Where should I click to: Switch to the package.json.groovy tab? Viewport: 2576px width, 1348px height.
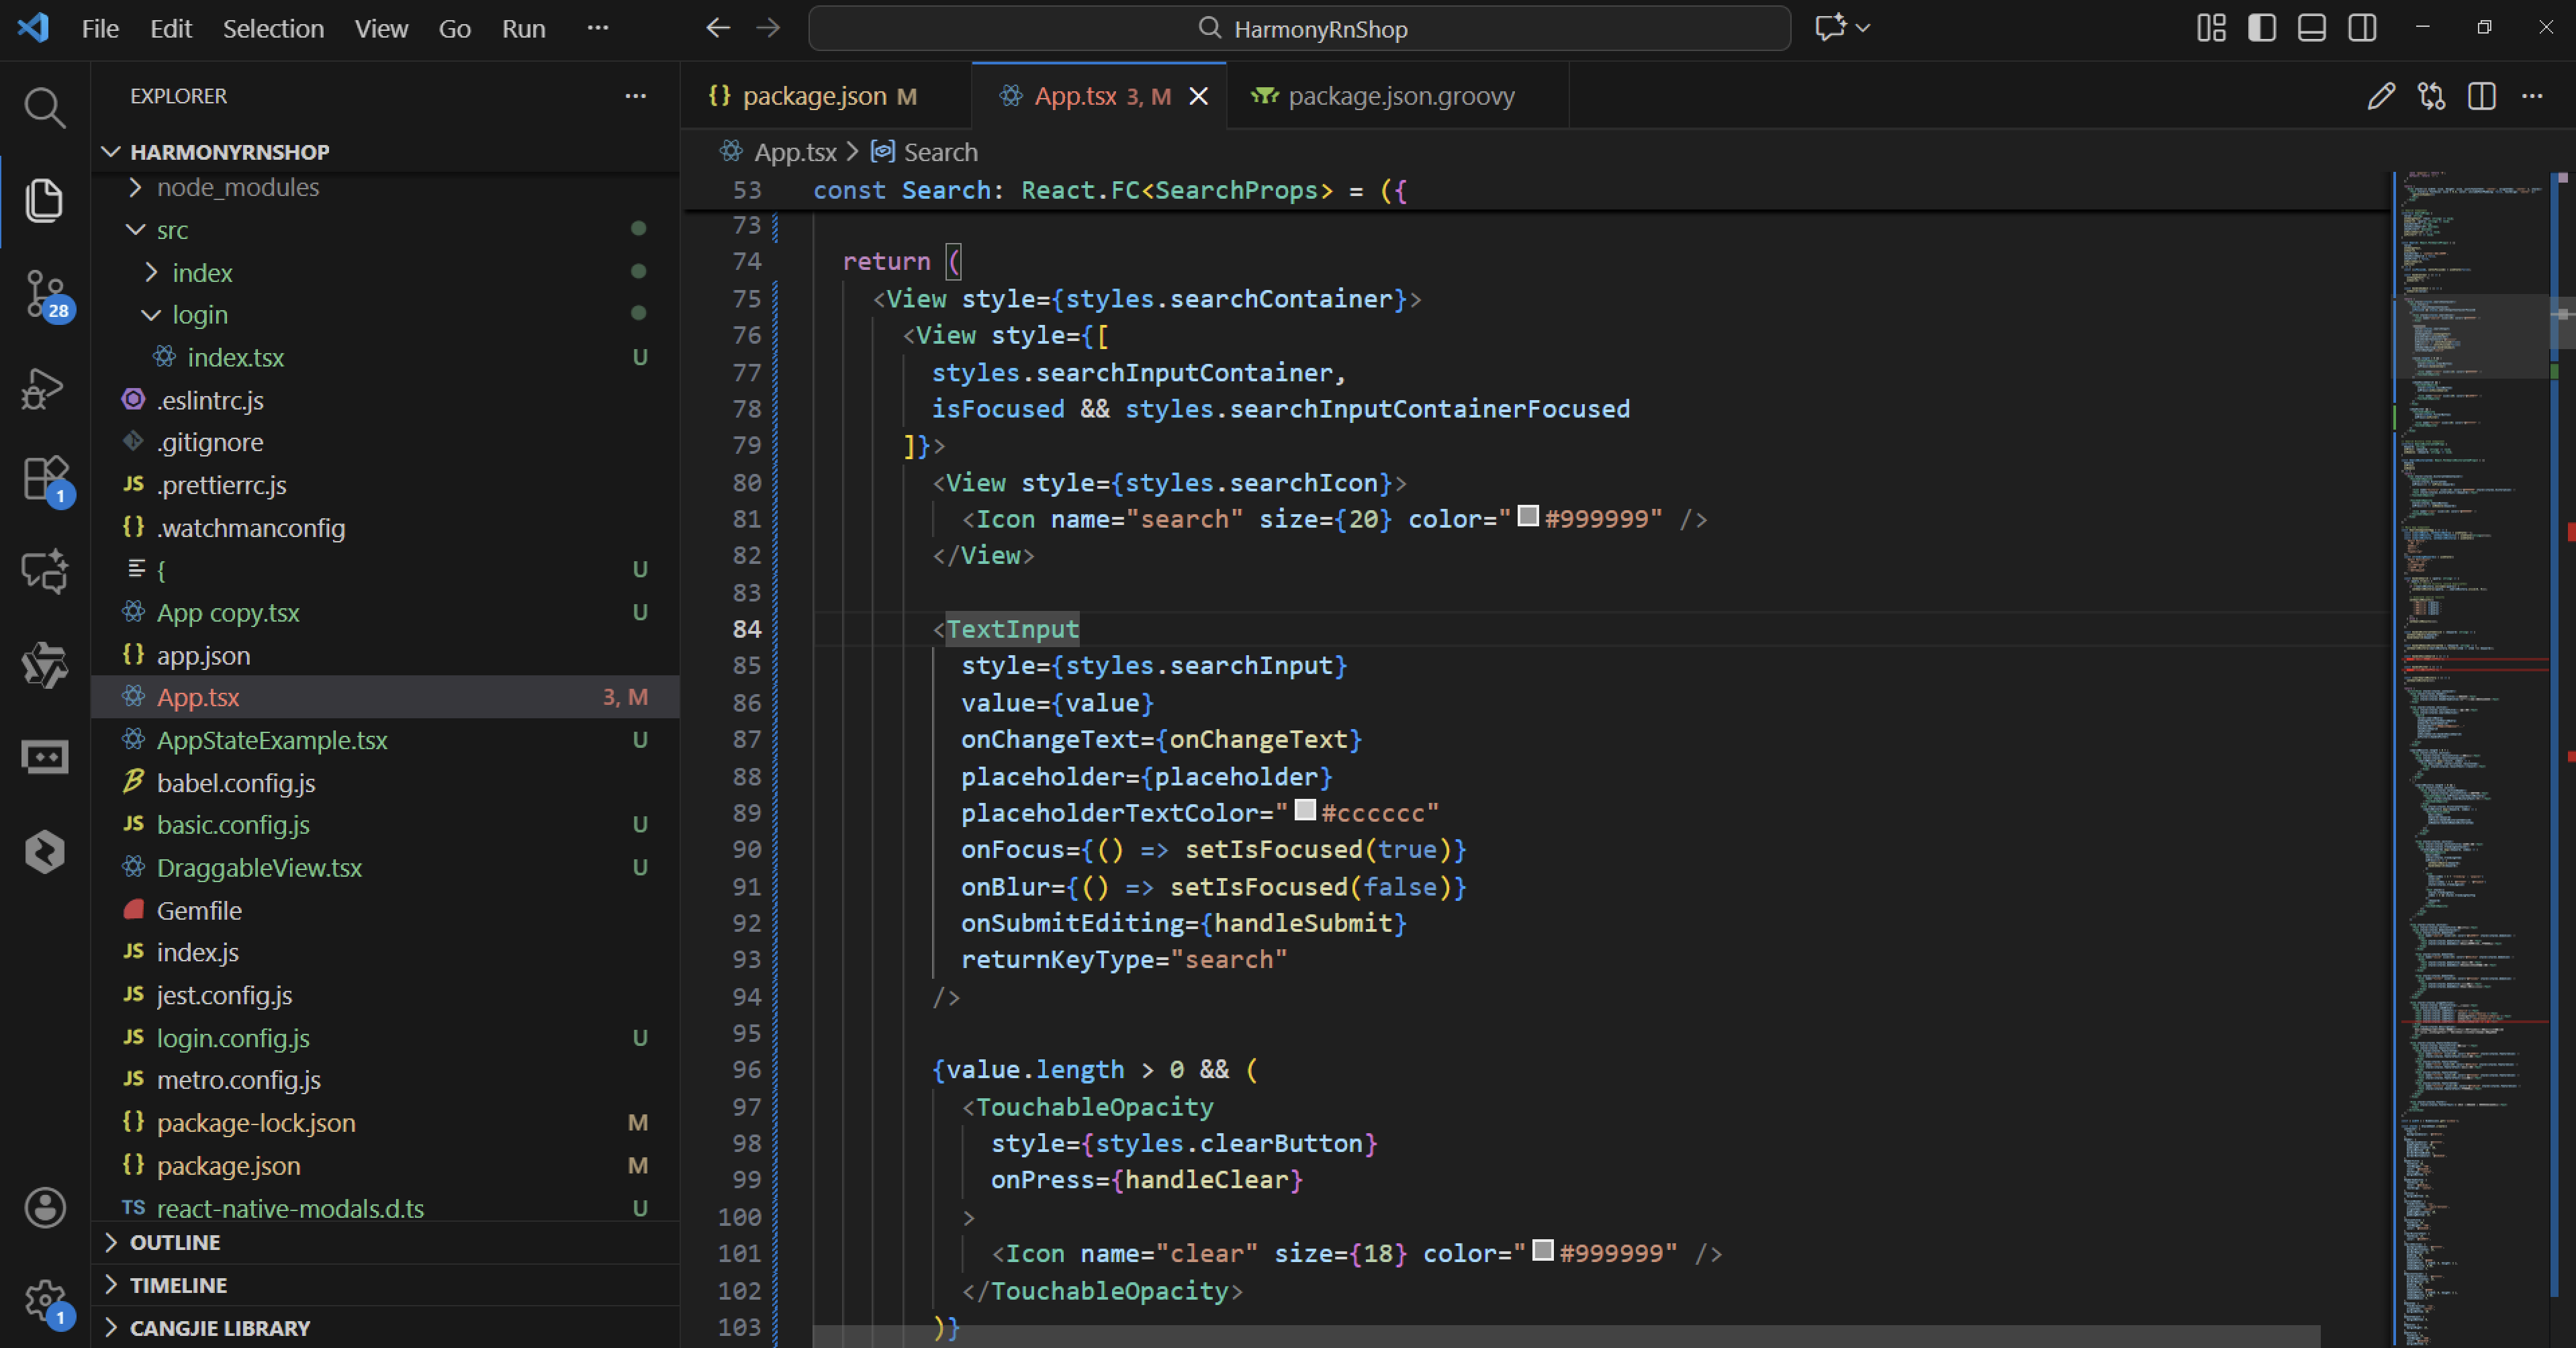(x=1397, y=96)
